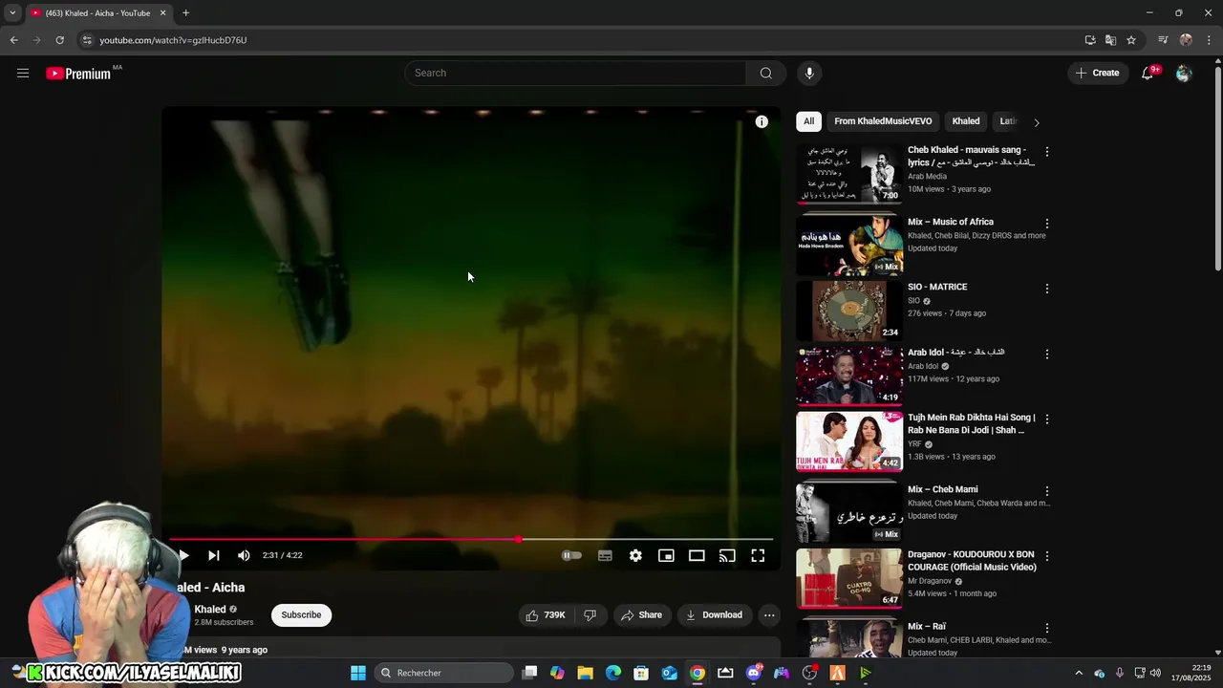Screen dimensions: 1223x688
Task: Open the tab search dropdown arrow
Action: 12,13
